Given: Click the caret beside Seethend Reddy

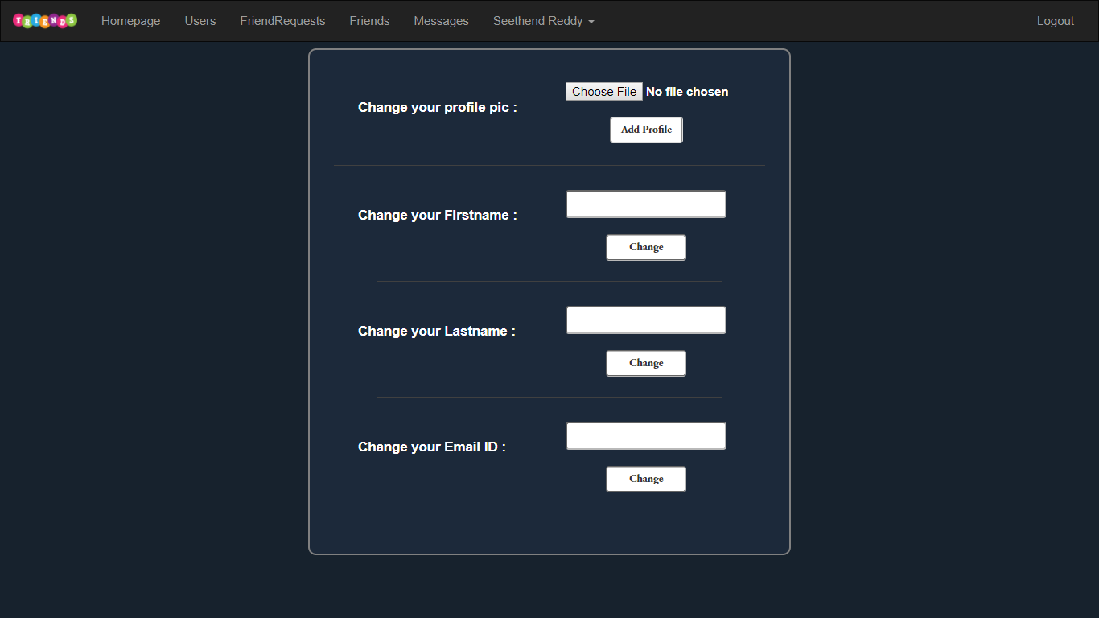Looking at the screenshot, I should (x=591, y=22).
